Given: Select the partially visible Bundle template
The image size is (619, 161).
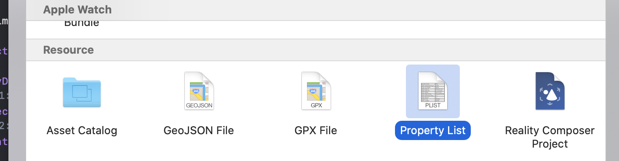Looking at the screenshot, I should pyautogui.click(x=82, y=23).
